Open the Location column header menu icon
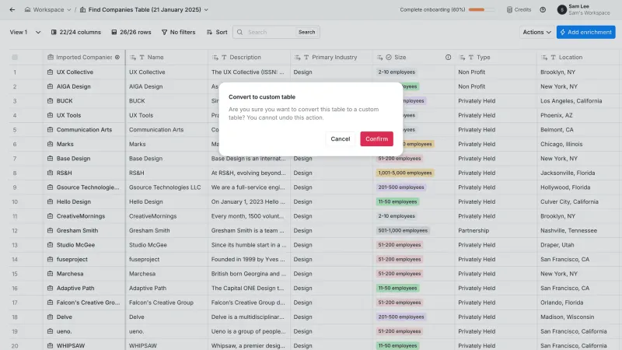Image resolution: width=622 pixels, height=350 pixels. pyautogui.click(x=543, y=57)
